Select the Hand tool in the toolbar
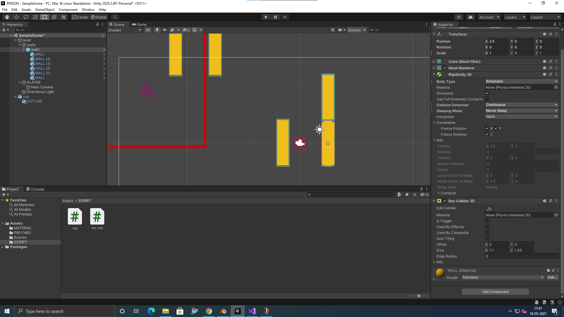Image resolution: width=564 pixels, height=317 pixels. [x=6, y=17]
